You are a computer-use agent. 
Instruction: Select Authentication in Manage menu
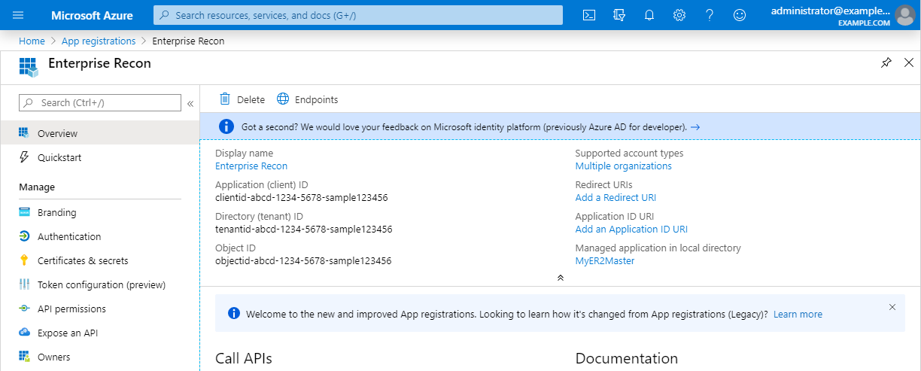[69, 236]
